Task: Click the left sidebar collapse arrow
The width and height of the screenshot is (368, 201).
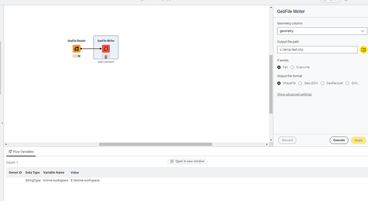Action: click(x=2, y=123)
